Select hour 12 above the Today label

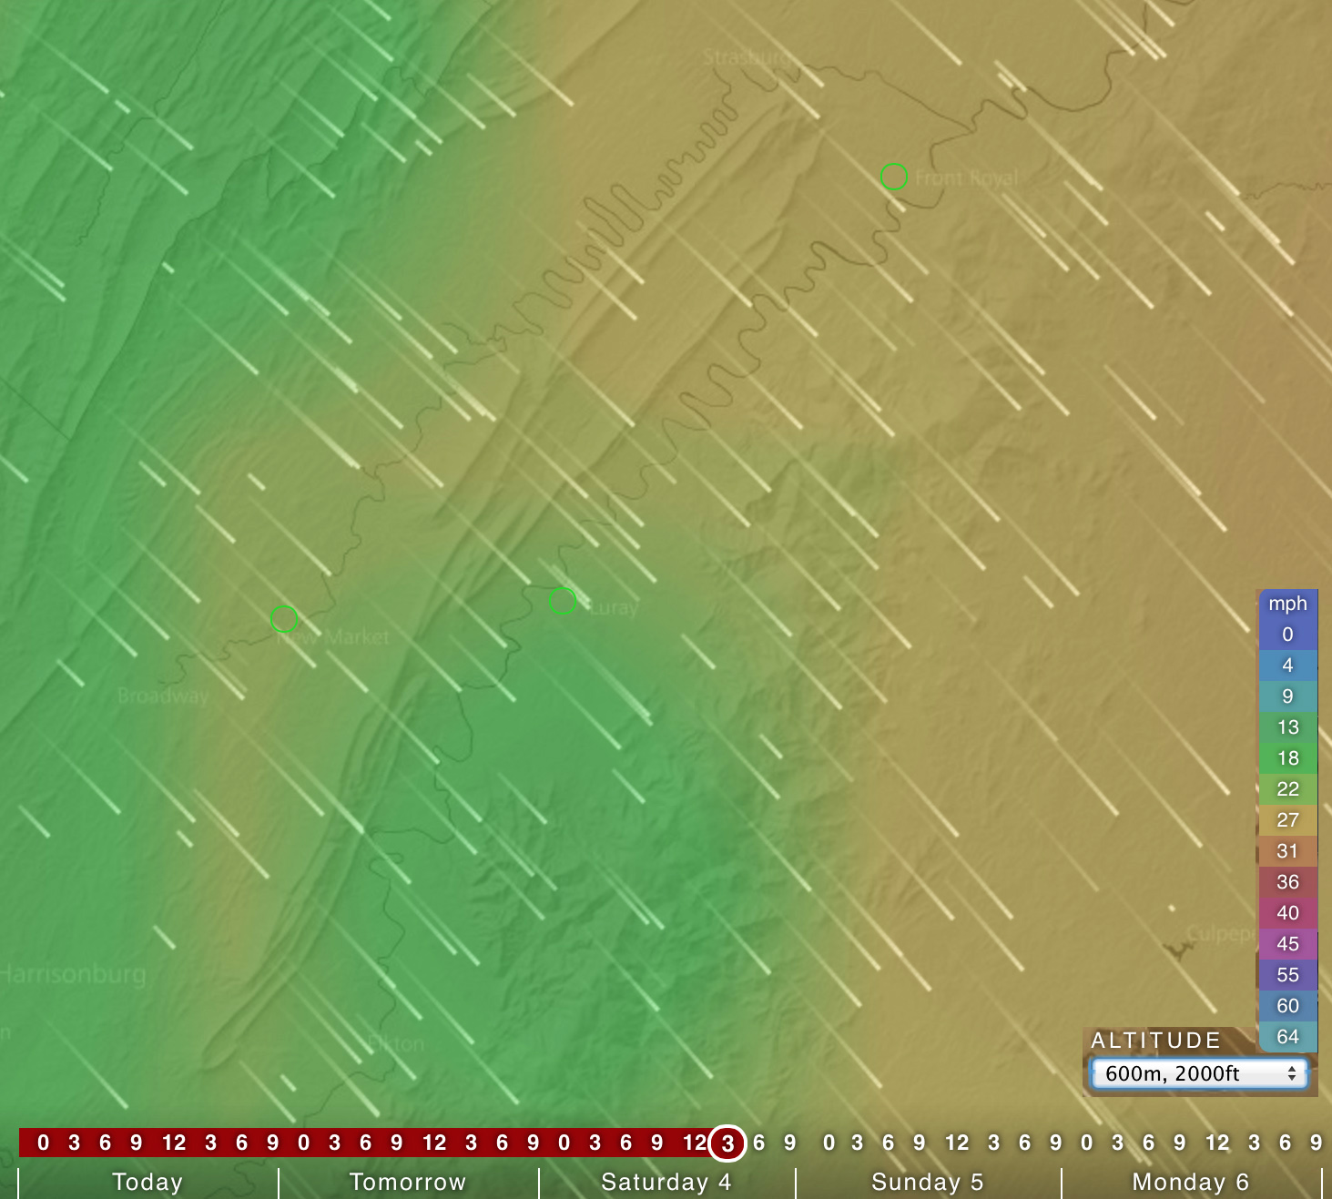[x=173, y=1143]
